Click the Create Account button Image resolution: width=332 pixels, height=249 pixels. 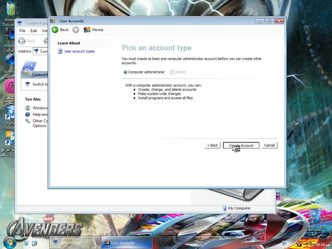tap(241, 146)
